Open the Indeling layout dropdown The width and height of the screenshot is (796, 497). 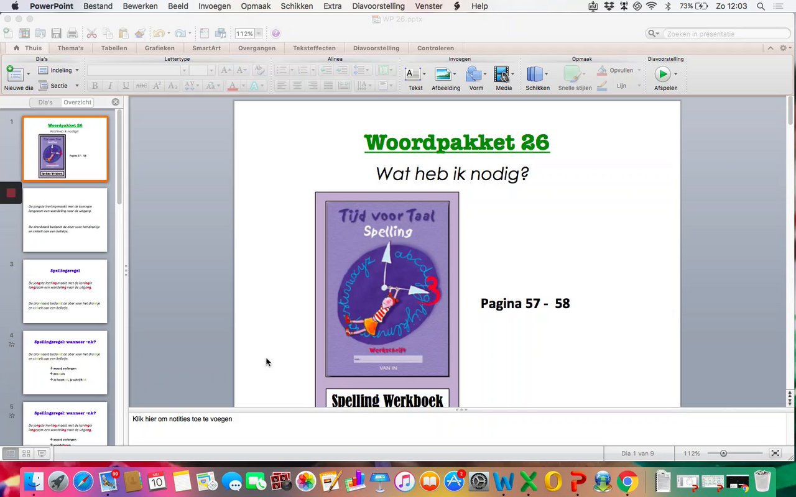(x=58, y=70)
